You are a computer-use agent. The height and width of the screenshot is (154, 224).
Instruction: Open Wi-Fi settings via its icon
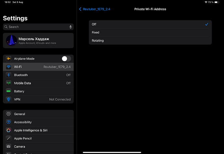pos(8,67)
